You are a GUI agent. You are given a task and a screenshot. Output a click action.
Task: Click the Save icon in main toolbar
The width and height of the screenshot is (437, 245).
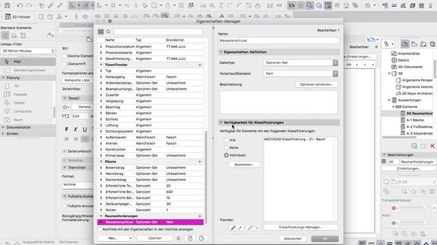click(8, 5)
